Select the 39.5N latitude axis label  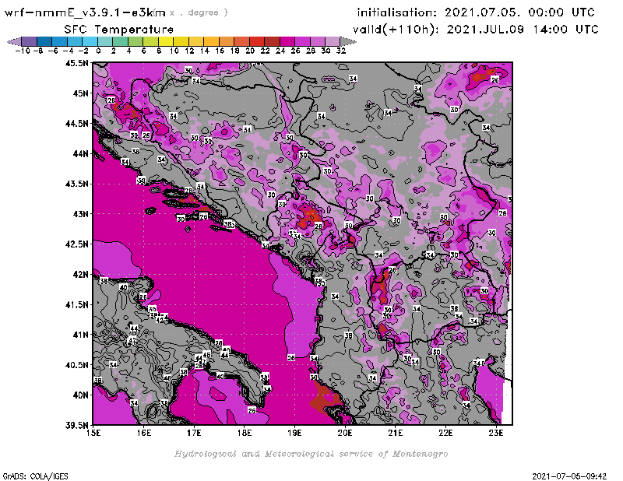point(76,426)
